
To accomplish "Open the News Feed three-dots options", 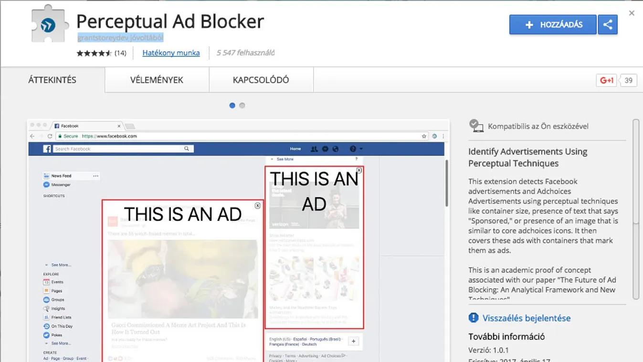I will coord(96,176).
